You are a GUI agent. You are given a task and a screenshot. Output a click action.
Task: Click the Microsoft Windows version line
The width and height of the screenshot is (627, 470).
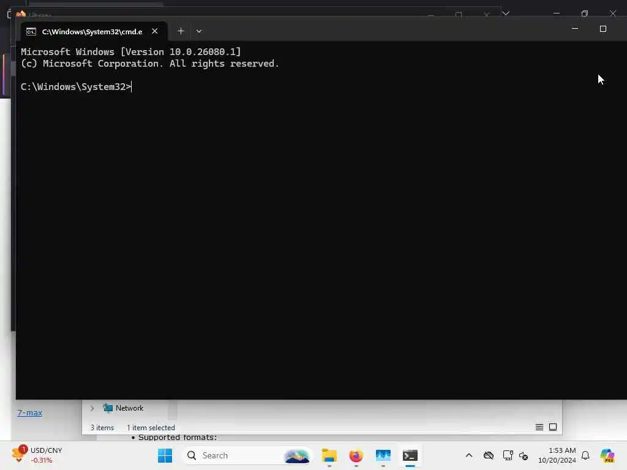click(x=131, y=52)
